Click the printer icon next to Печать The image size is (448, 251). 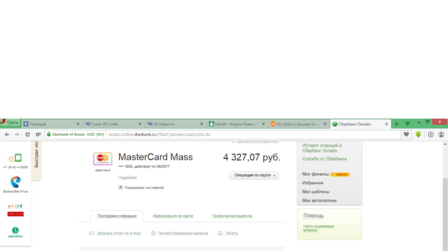(x=220, y=233)
